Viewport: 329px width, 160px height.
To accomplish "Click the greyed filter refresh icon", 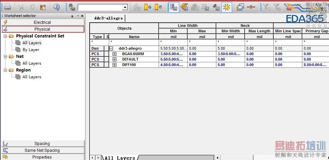I will [x=267, y=7].
